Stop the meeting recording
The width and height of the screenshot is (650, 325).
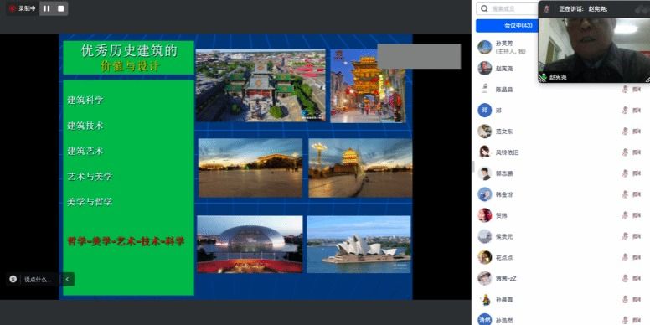[x=61, y=8]
